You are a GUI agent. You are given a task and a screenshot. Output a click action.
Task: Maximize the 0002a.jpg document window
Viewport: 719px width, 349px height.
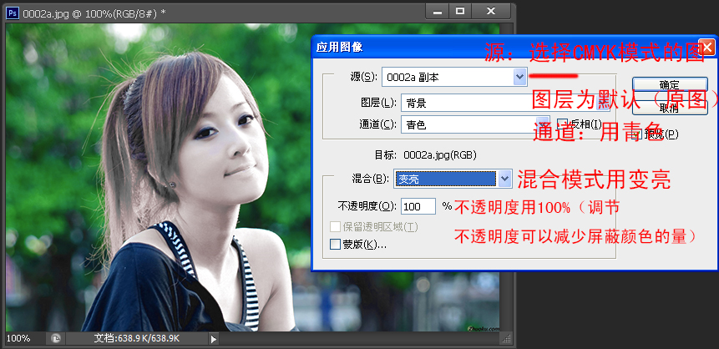click(x=460, y=12)
